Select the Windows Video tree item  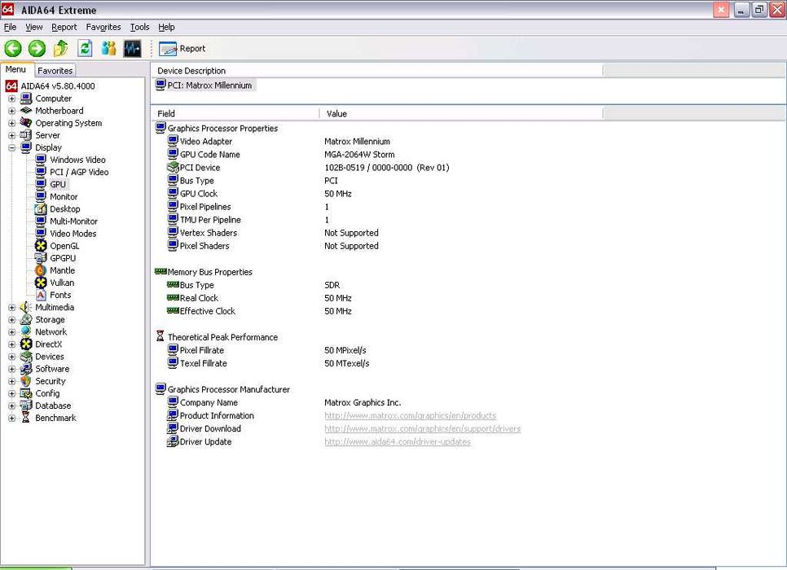pyautogui.click(x=77, y=160)
